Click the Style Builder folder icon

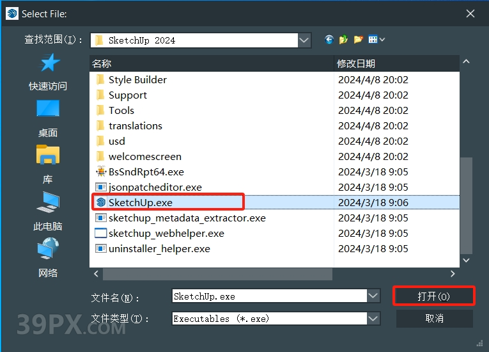pos(100,79)
